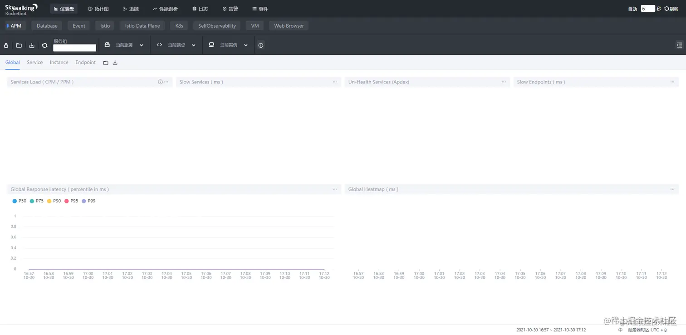Click the info icon after 当前实例

point(261,45)
